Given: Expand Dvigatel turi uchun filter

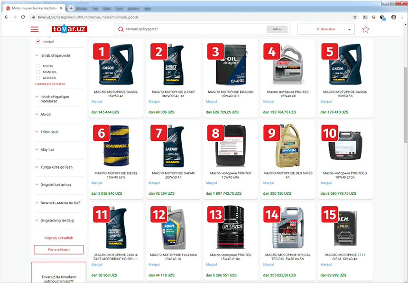Looking at the screenshot, I should pyautogui.click(x=53, y=185).
